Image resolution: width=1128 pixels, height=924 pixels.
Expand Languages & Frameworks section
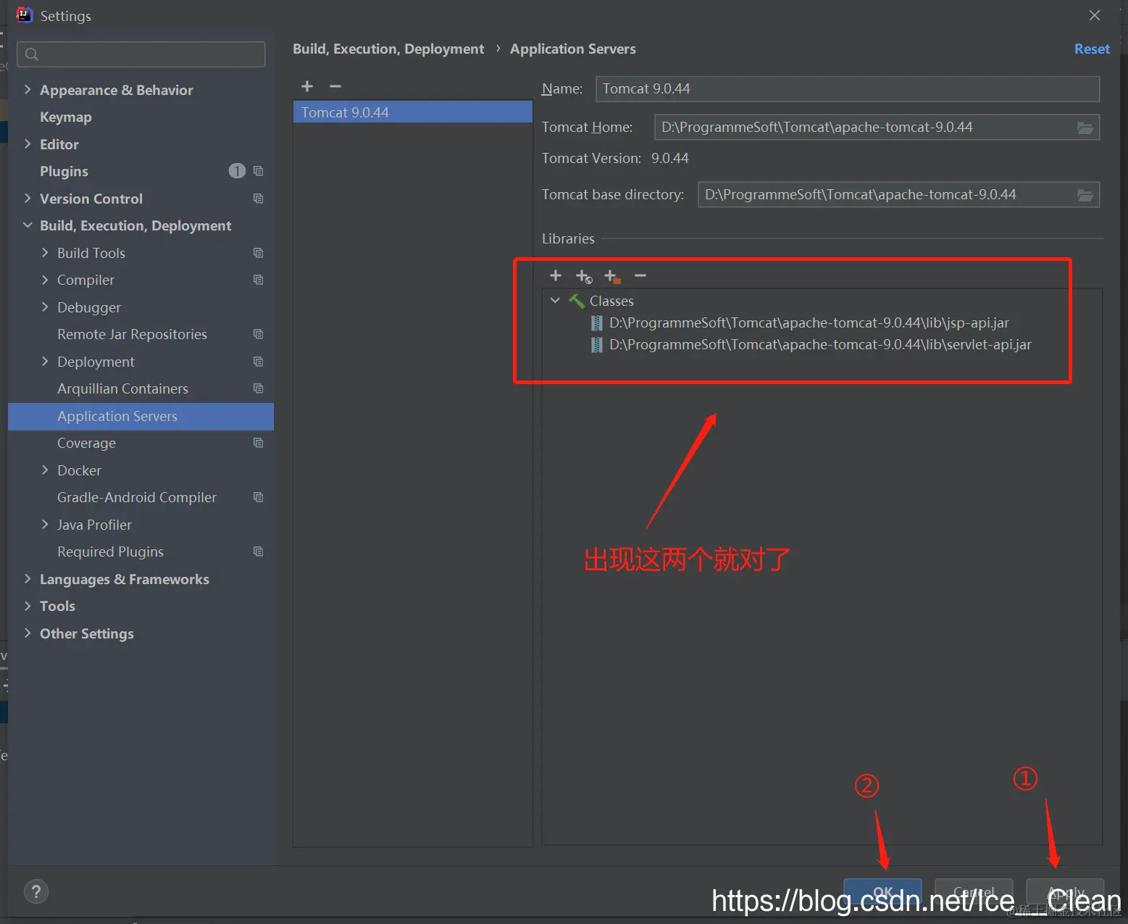[28, 578]
